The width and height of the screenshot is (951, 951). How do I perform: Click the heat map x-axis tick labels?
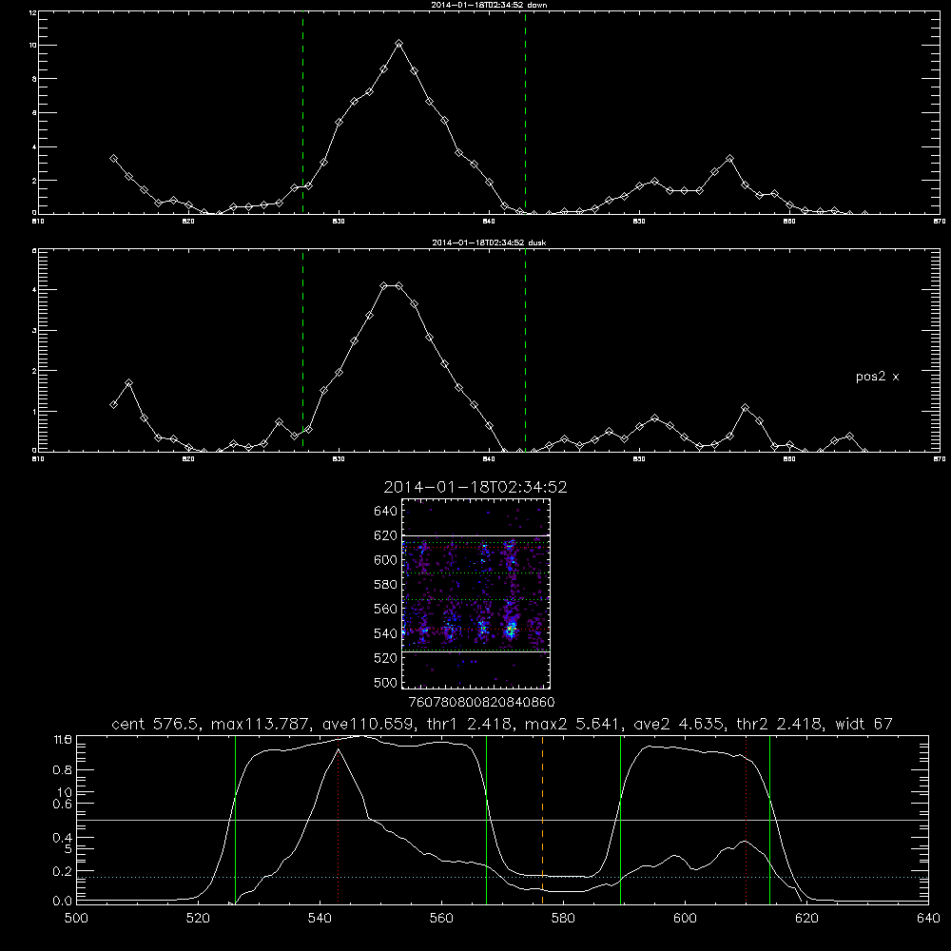pos(482,703)
